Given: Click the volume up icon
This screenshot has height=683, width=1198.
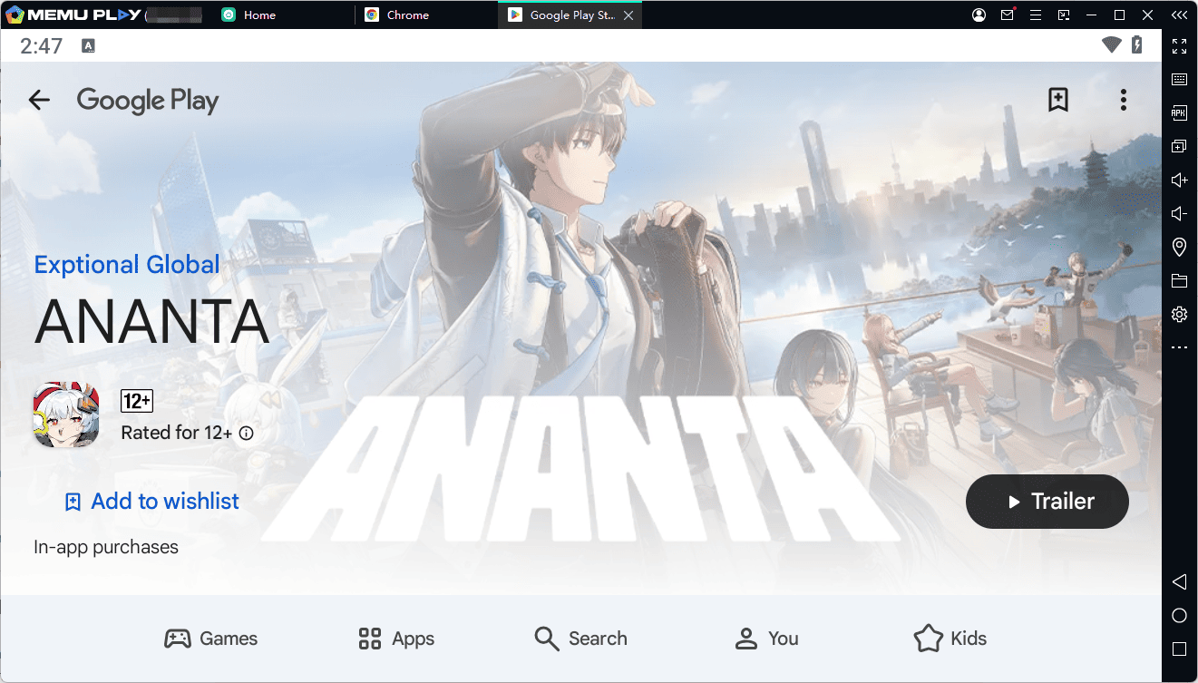Looking at the screenshot, I should coord(1179,180).
